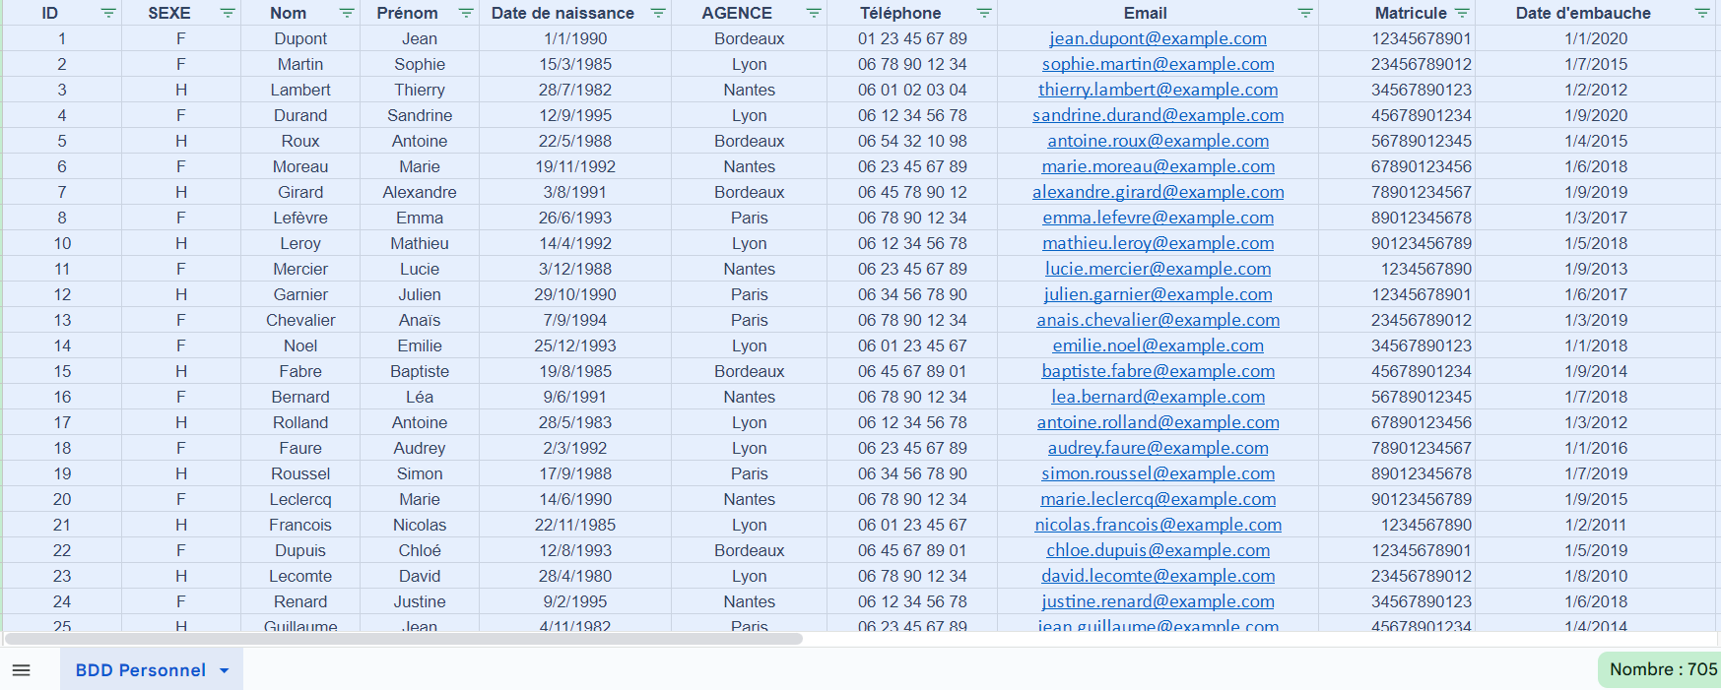The width and height of the screenshot is (1721, 690).
Task: Select the Nom cell 'Lecomte'
Action: [300, 576]
